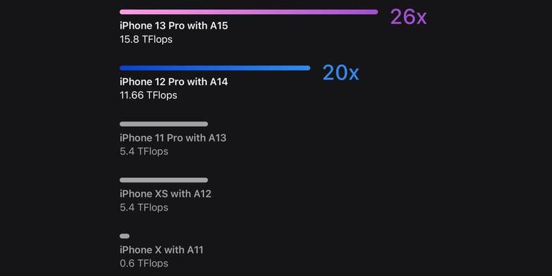Click the 15.8 TFlops value
This screenshot has height=276, width=552.
click(x=146, y=39)
